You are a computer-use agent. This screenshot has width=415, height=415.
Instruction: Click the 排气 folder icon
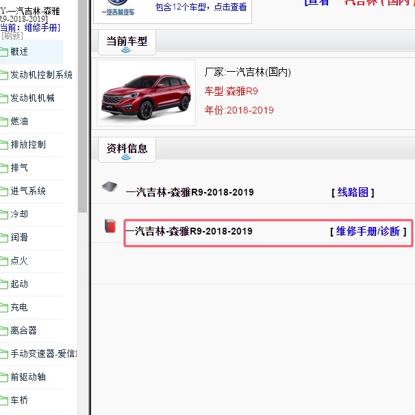pyautogui.click(x=3, y=168)
